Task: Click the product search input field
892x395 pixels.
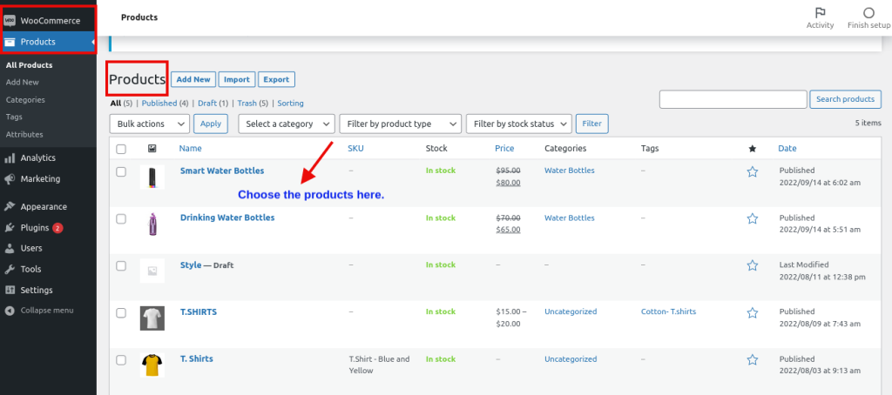Action: (733, 99)
